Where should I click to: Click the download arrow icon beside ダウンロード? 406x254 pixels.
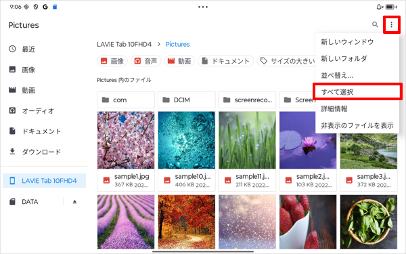click(12, 151)
